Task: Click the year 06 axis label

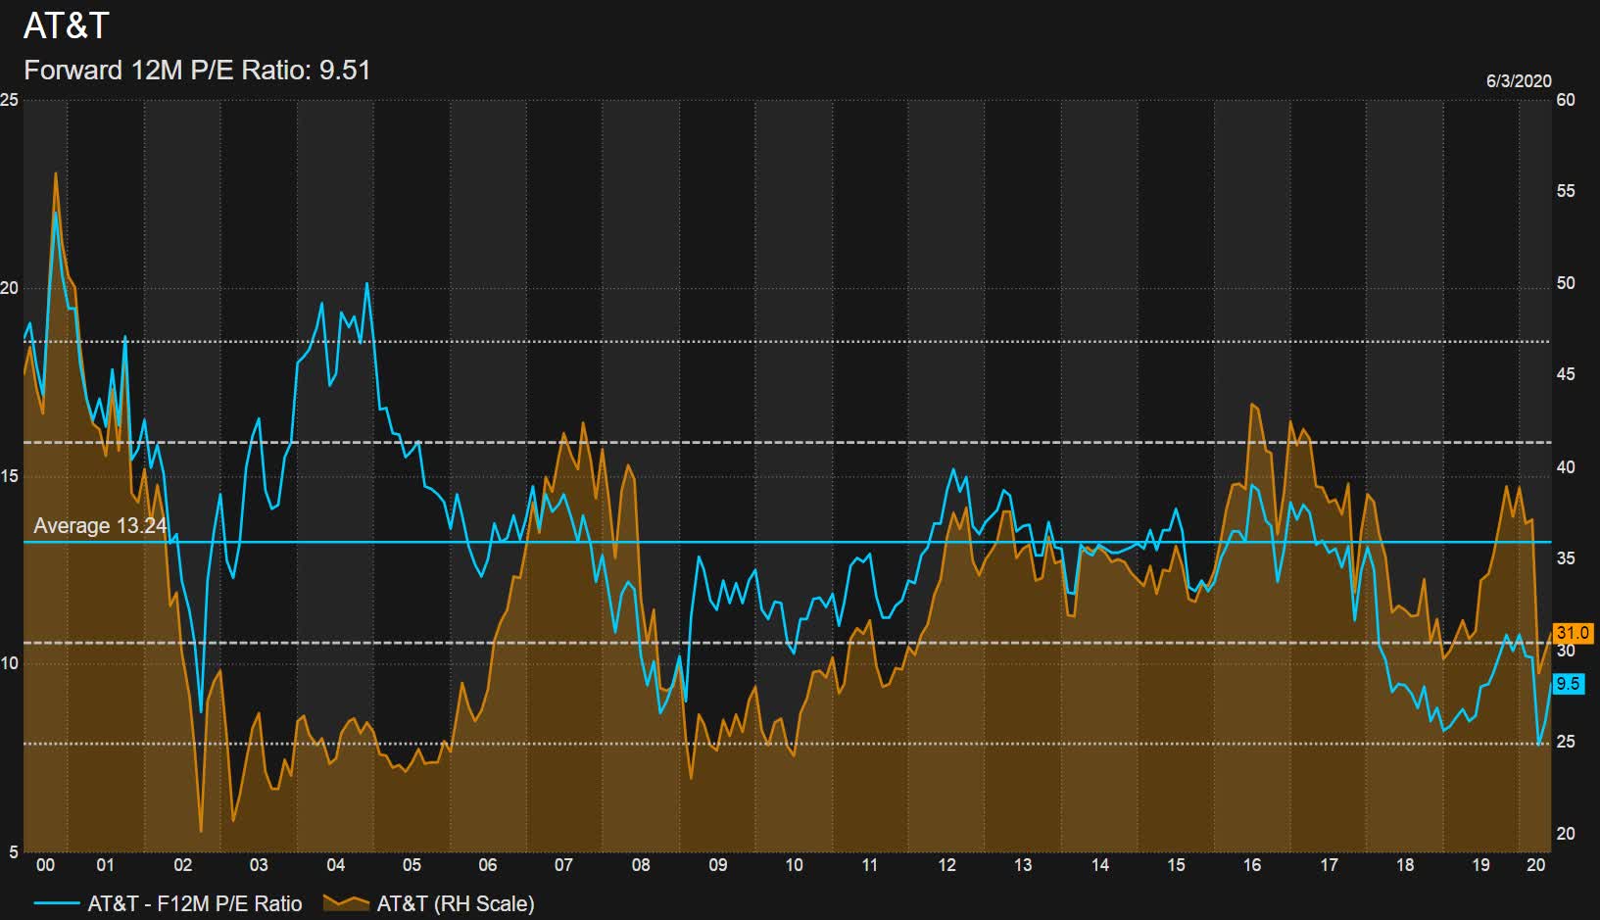Action: 488,865
